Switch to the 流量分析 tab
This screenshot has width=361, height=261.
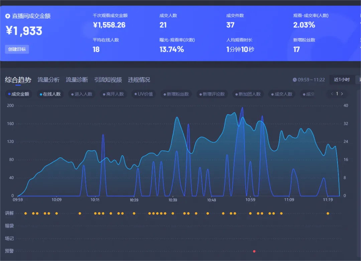[x=48, y=80]
